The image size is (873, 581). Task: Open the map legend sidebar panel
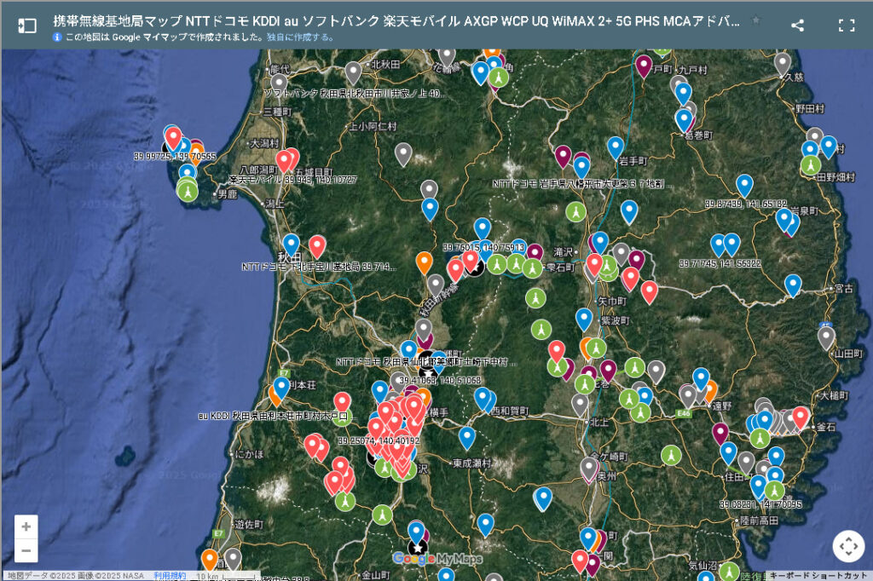[27, 26]
